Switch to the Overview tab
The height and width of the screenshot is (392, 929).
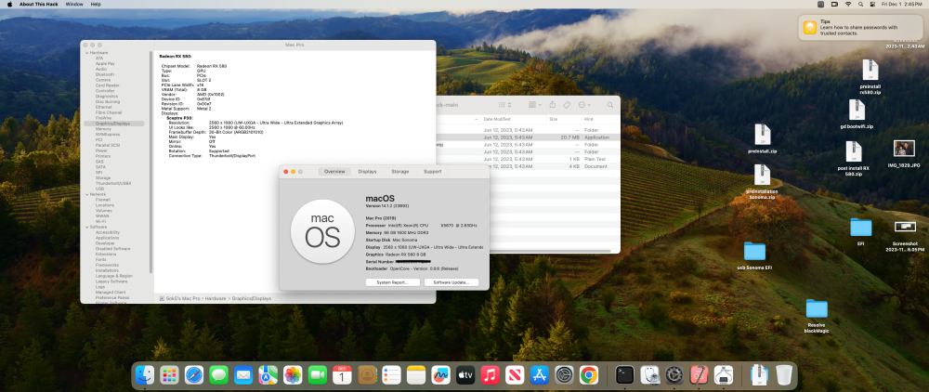pos(334,172)
